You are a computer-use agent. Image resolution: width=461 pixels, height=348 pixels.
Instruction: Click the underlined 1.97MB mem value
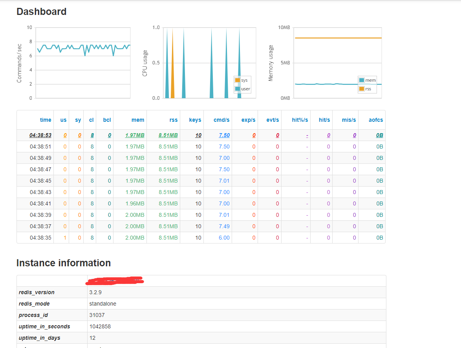(135, 136)
